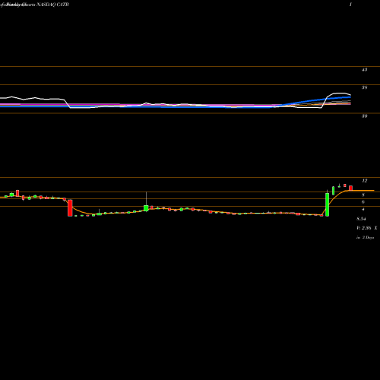Click the '8.54' last price value
This screenshot has width=380, height=380.
click(x=361, y=219)
